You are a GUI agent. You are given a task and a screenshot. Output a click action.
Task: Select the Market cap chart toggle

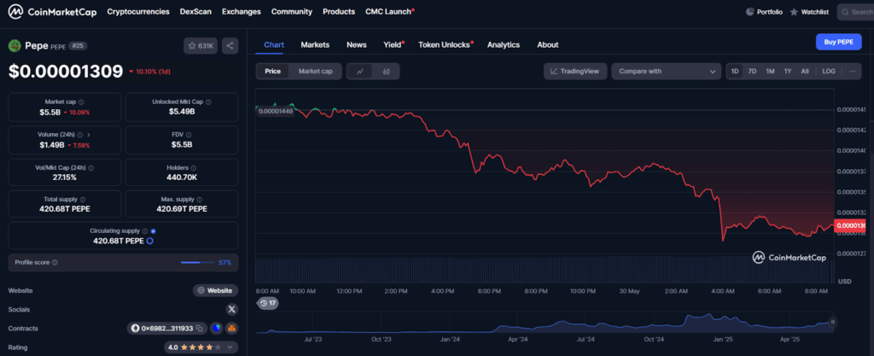pyautogui.click(x=316, y=72)
